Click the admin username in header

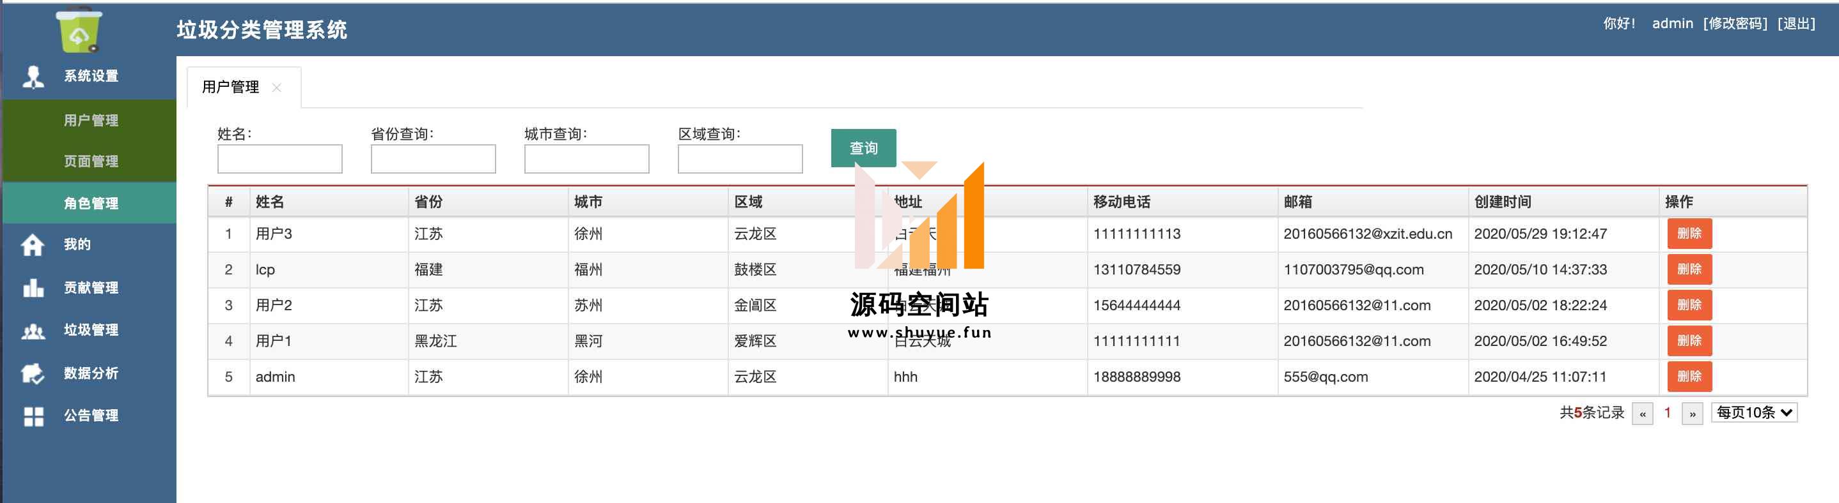(x=1672, y=24)
